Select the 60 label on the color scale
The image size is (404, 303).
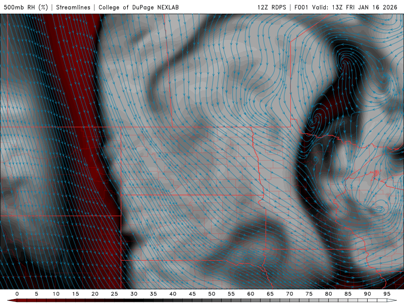click(250, 294)
